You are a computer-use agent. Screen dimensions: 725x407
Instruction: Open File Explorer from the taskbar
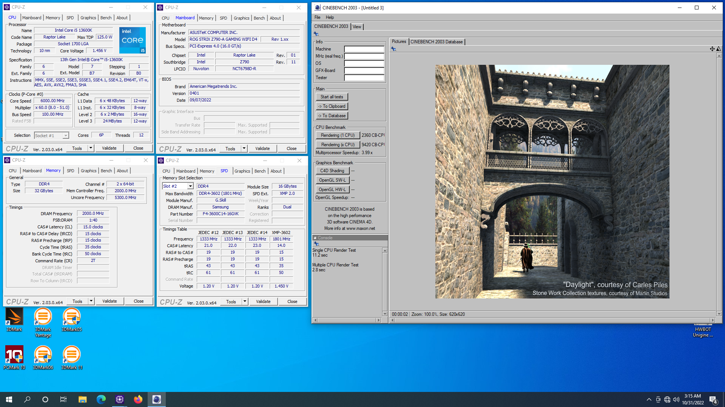[82, 399]
